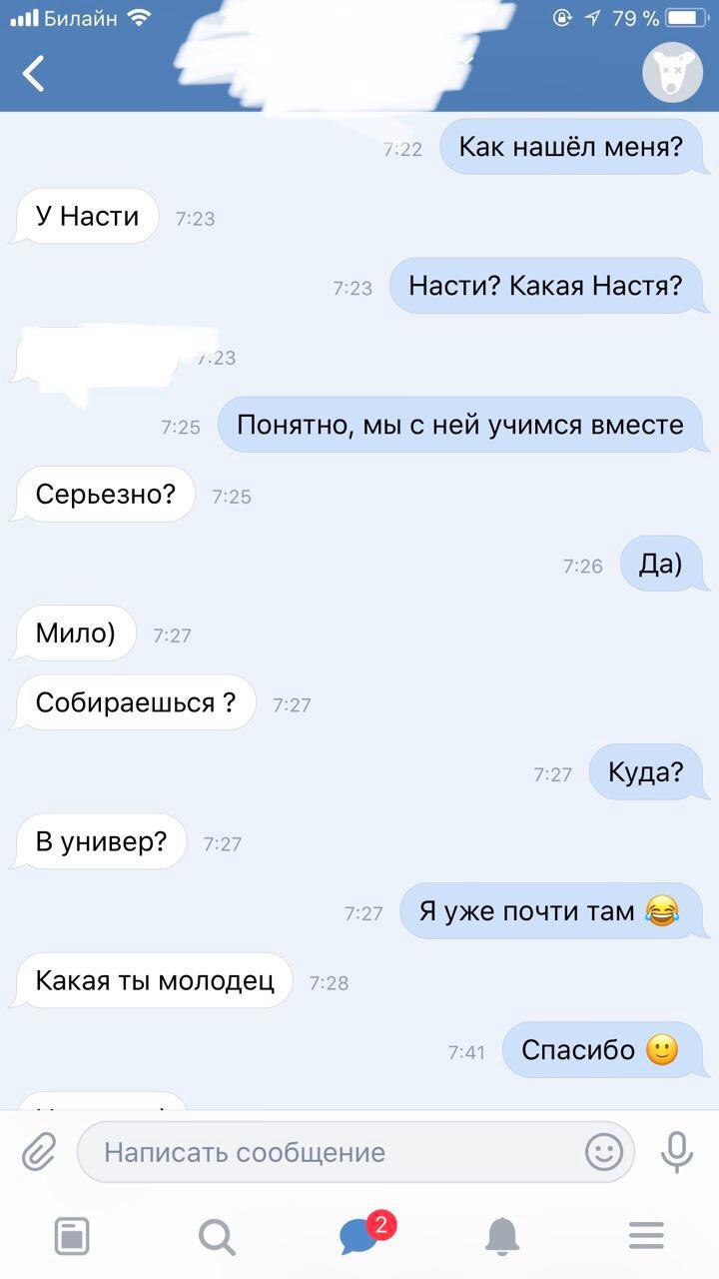The image size is (719, 1279).
Task: Tap the 'Понятно, мы с ней учимся вместе' message
Action: click(x=460, y=426)
